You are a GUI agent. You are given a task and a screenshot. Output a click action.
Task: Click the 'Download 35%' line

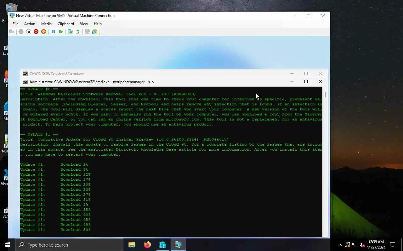pos(55,210)
